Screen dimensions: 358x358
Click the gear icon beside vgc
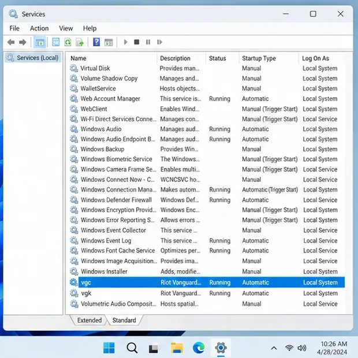pyautogui.click(x=74, y=282)
